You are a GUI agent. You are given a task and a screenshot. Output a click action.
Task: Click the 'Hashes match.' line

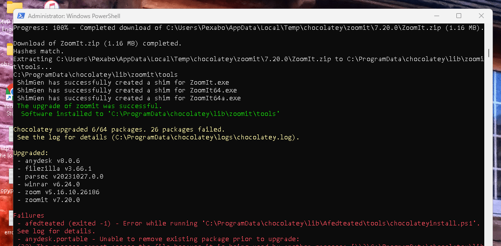pyautogui.click(x=39, y=51)
